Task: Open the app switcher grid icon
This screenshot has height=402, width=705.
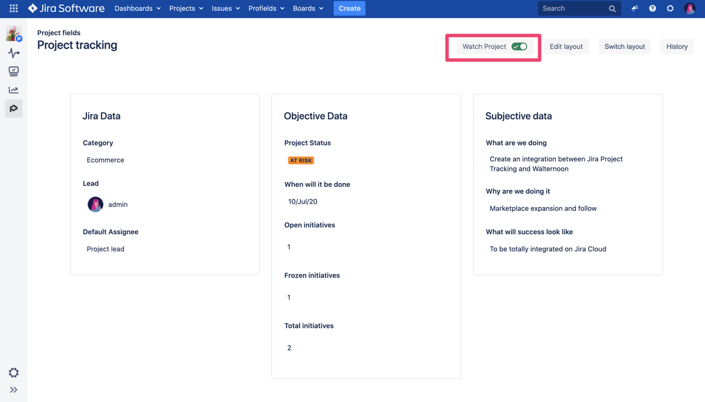Action: click(14, 8)
